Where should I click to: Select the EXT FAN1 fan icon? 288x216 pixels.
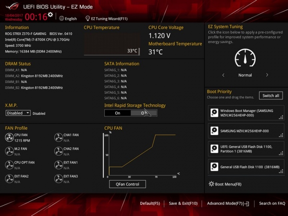click(x=58, y=165)
